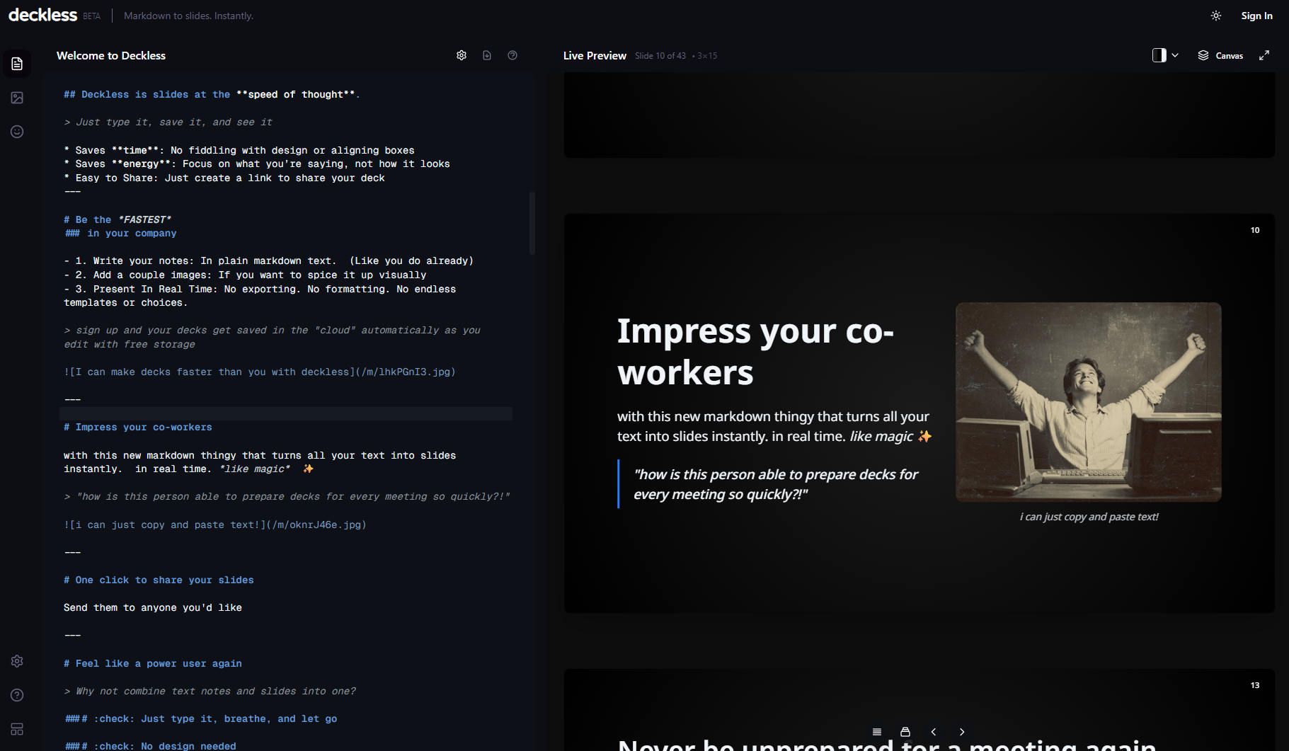
Task: Open the split layout dropdown
Action: click(x=1165, y=55)
